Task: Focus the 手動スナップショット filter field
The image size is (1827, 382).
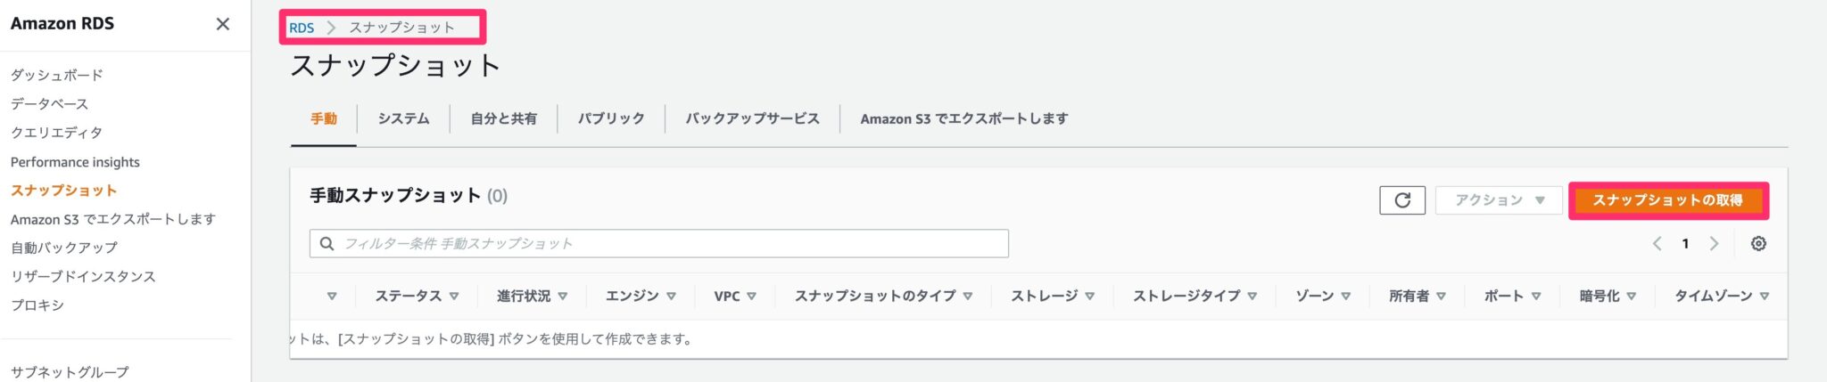Action: coord(669,244)
